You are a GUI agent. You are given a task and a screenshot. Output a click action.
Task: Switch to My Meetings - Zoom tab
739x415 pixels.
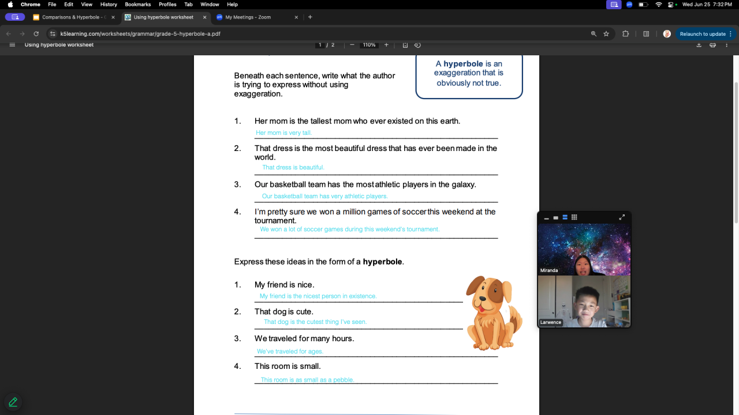257,17
